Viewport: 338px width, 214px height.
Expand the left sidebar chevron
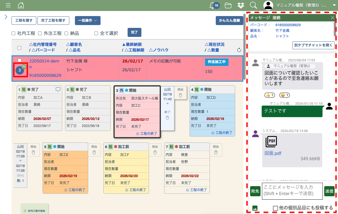point(5,17)
